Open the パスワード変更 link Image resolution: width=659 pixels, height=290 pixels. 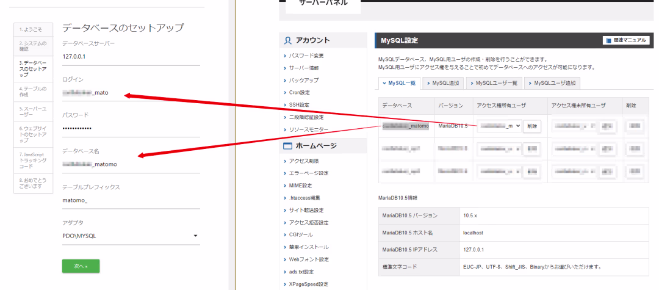(306, 56)
